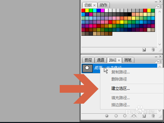
Task: Pick the pure magenta swatch
Action: [x=102, y=11]
